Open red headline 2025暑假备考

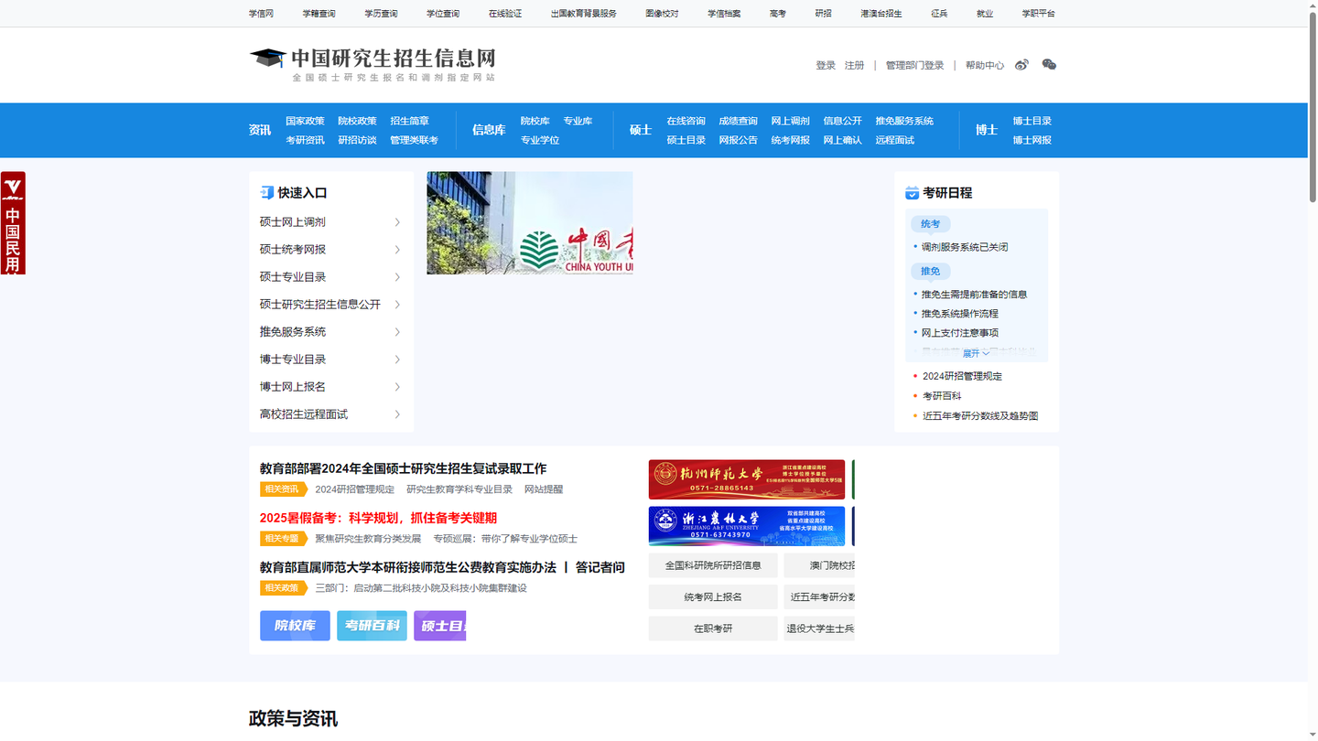(x=378, y=518)
